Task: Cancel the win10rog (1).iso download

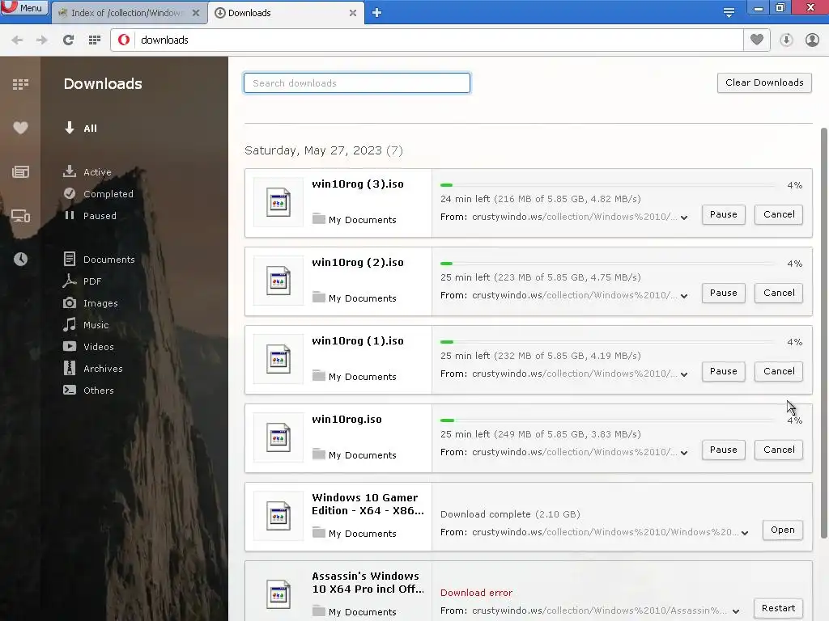Action: [779, 371]
